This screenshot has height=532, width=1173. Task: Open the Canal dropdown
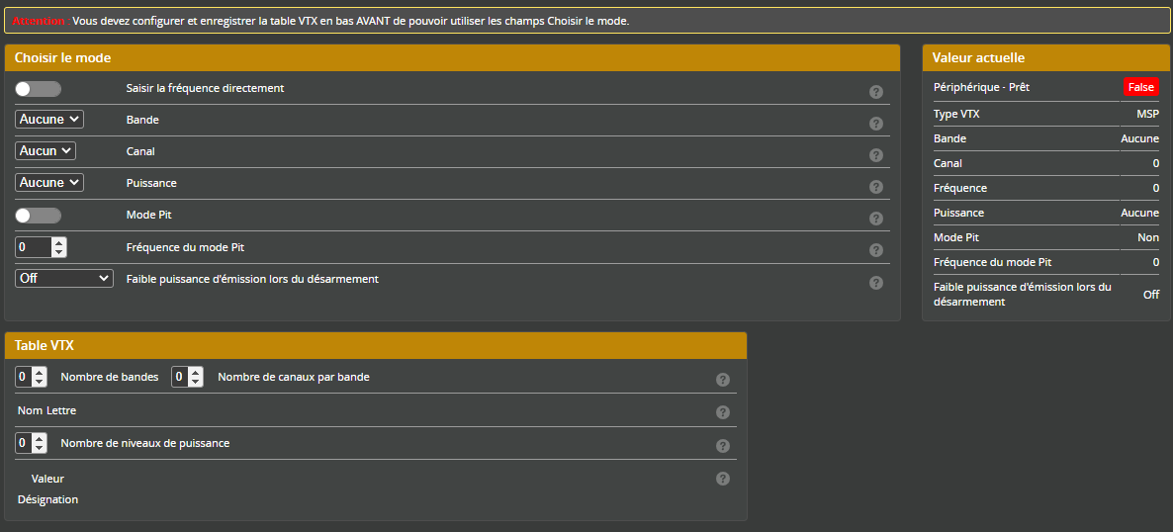click(x=45, y=151)
